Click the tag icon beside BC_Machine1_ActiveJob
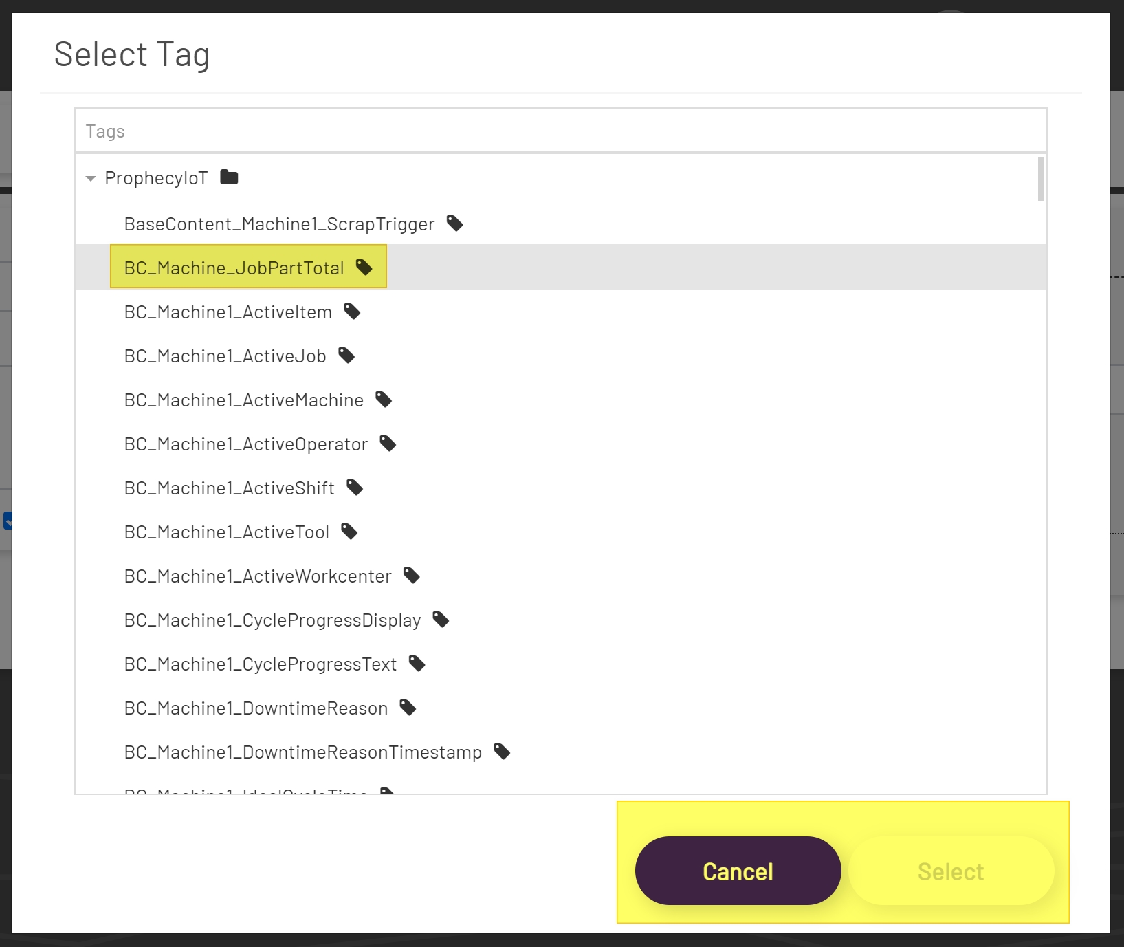 click(x=346, y=356)
